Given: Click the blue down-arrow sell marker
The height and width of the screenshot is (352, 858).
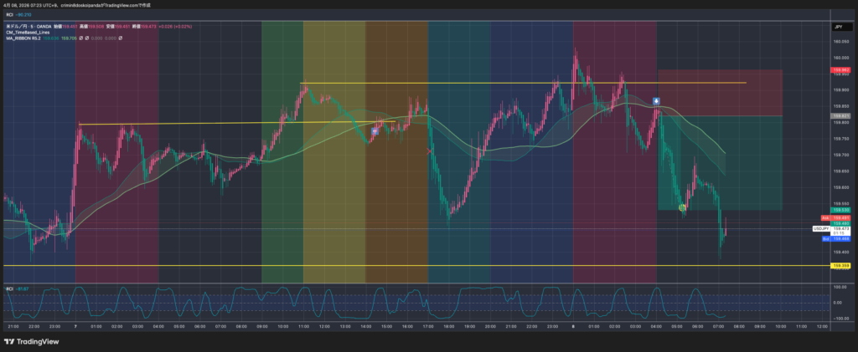Looking at the screenshot, I should pos(656,100).
